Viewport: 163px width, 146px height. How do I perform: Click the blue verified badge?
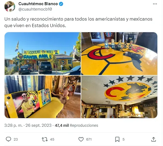coord(61,4)
